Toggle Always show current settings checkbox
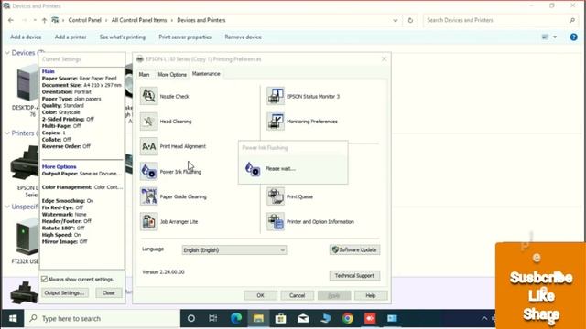586x329 pixels. point(44,279)
